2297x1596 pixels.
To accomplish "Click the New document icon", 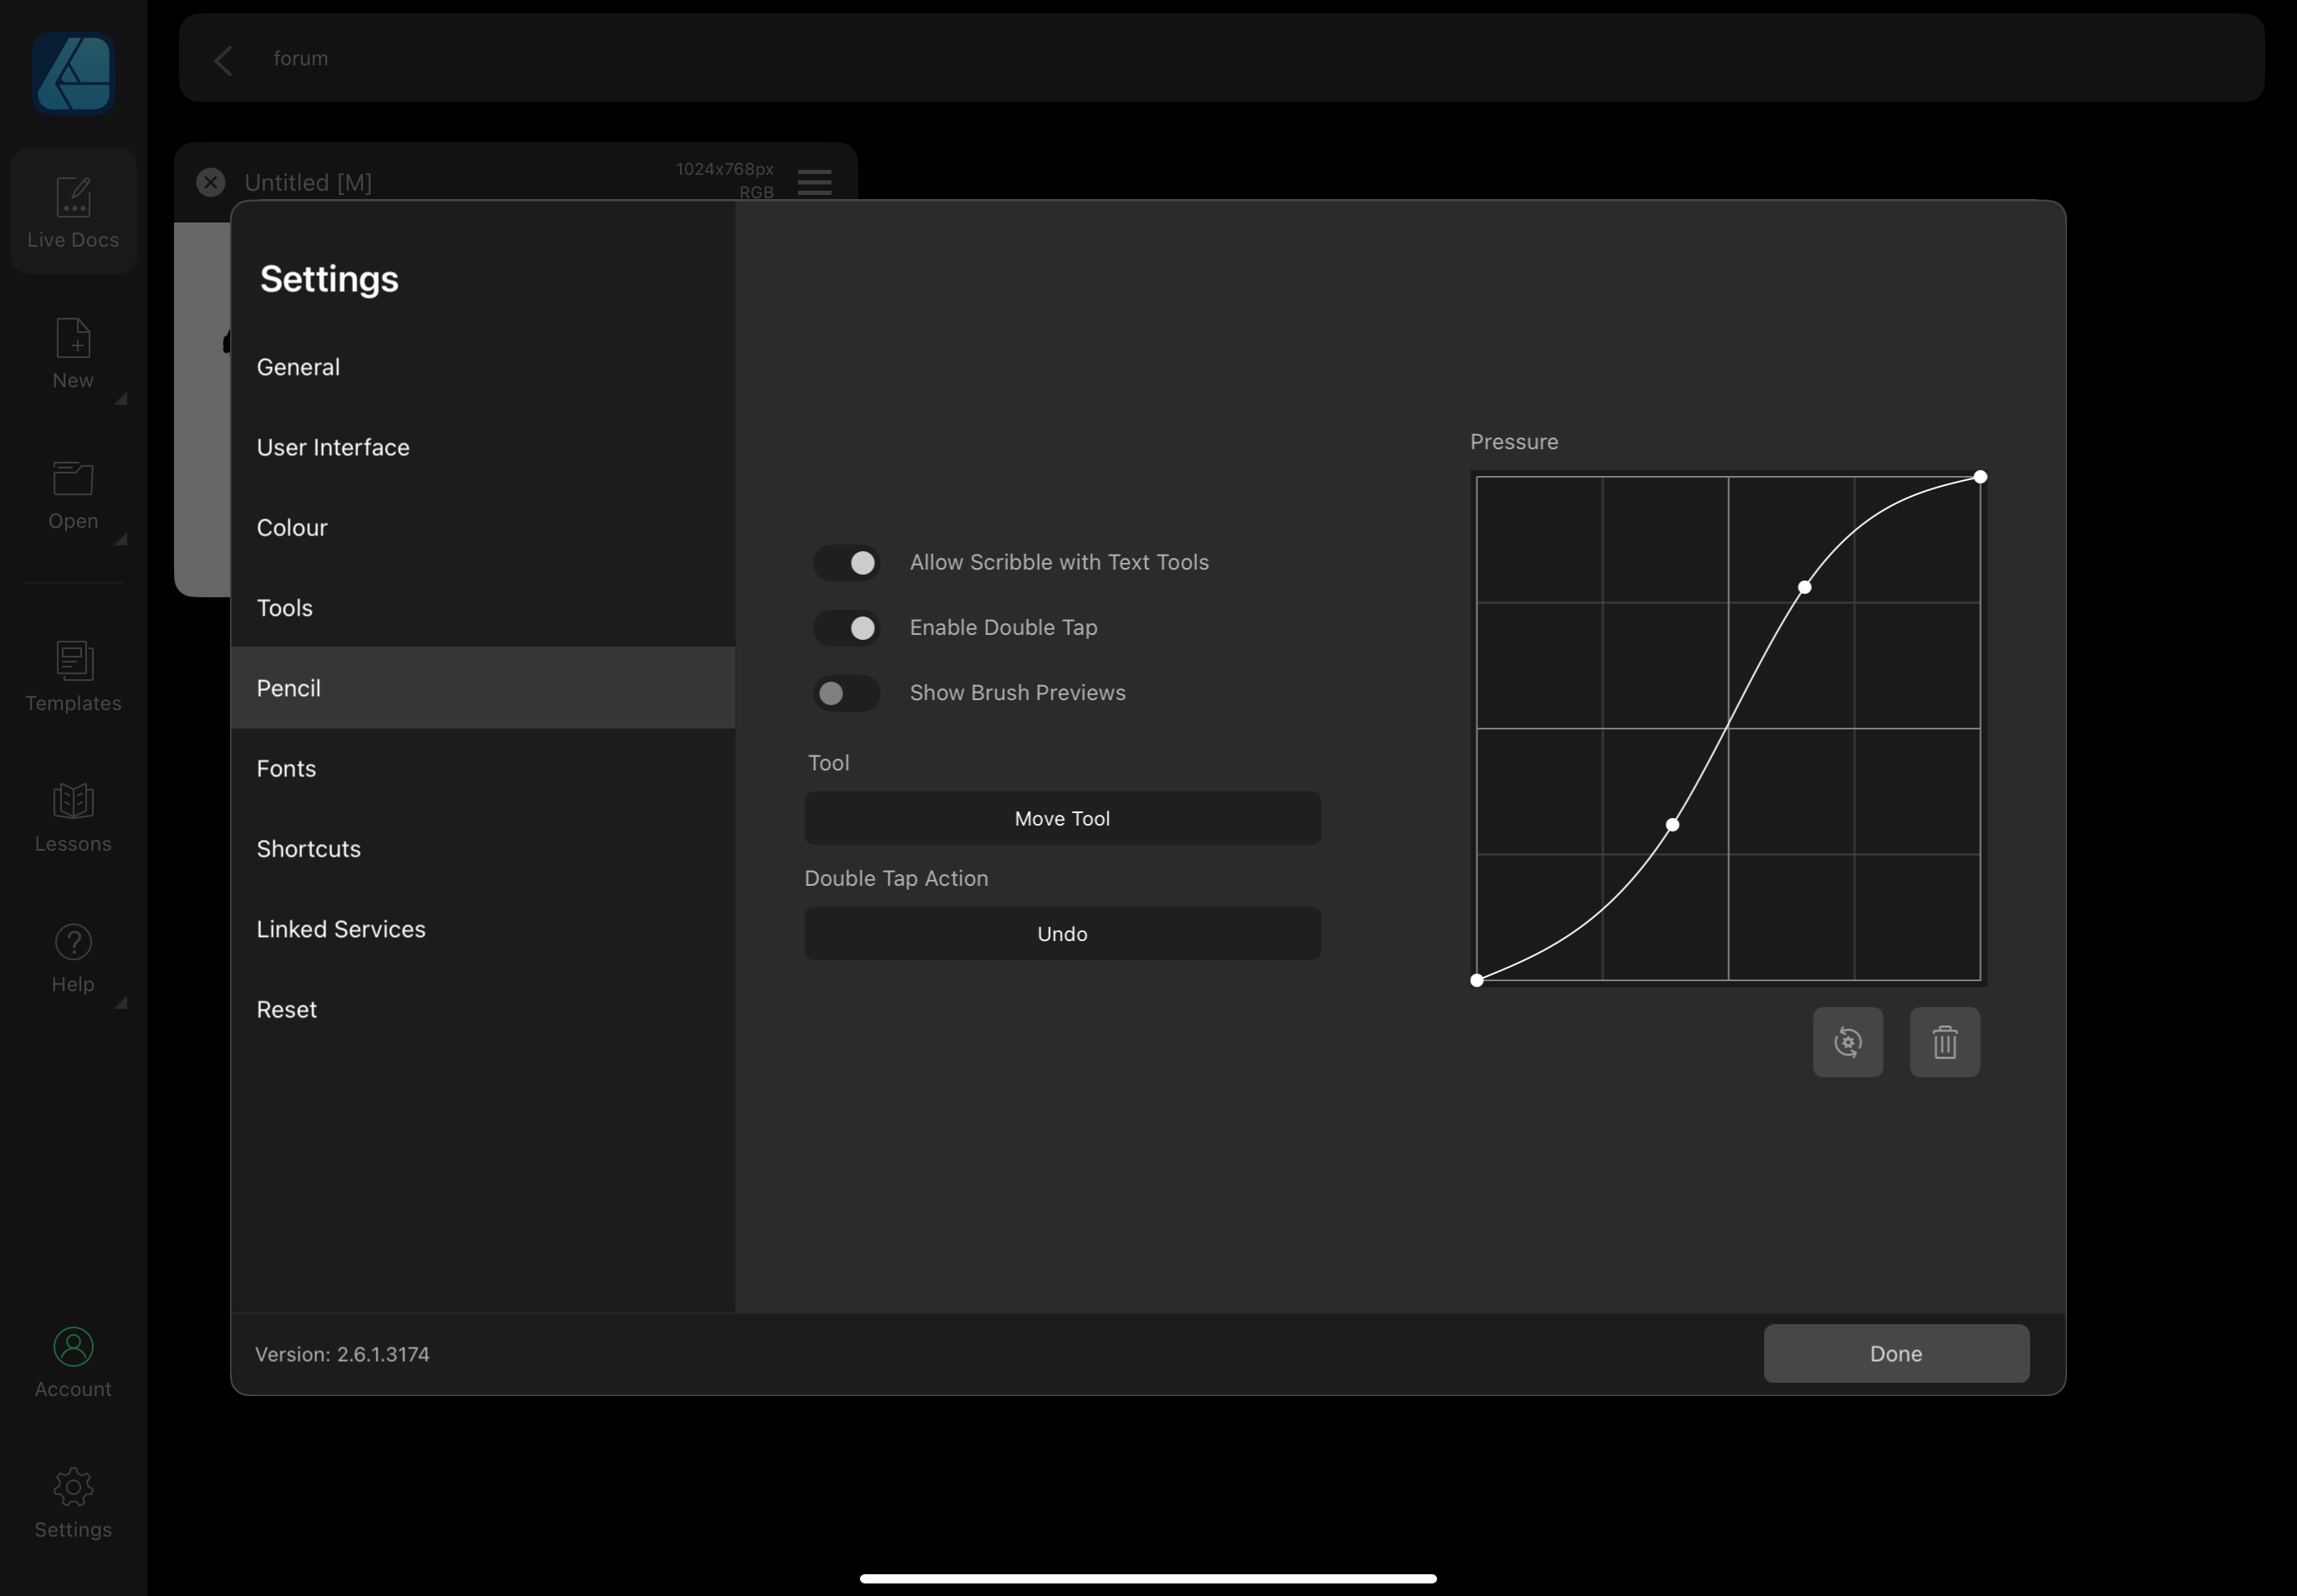I will pos(73,338).
